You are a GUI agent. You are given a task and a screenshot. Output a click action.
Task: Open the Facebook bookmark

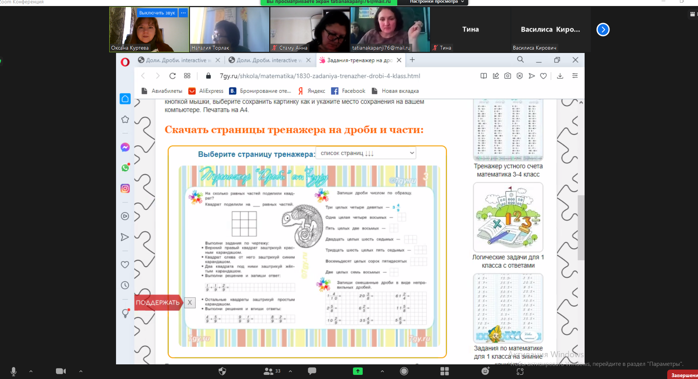coord(348,91)
